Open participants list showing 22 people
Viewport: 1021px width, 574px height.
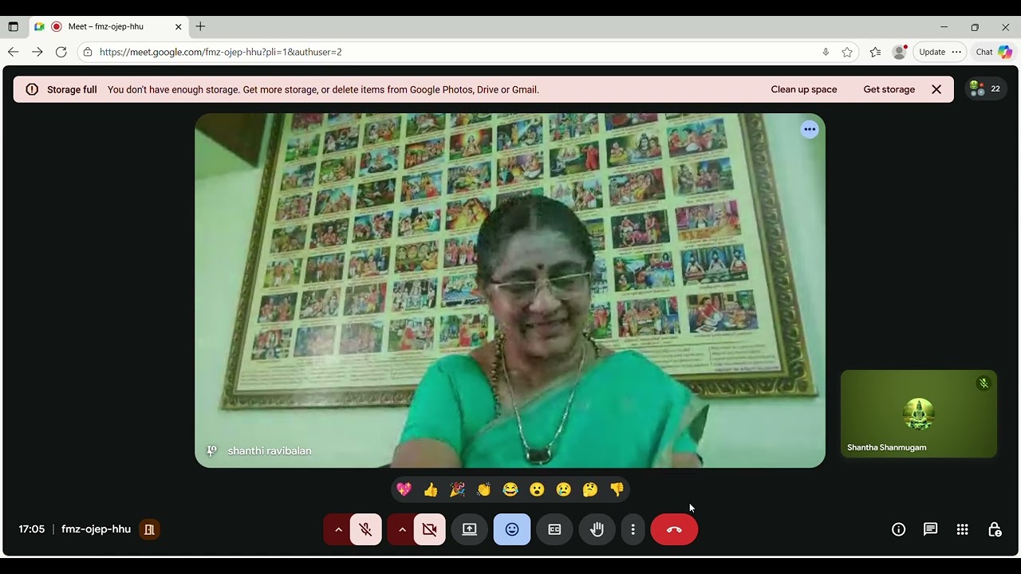coord(986,88)
